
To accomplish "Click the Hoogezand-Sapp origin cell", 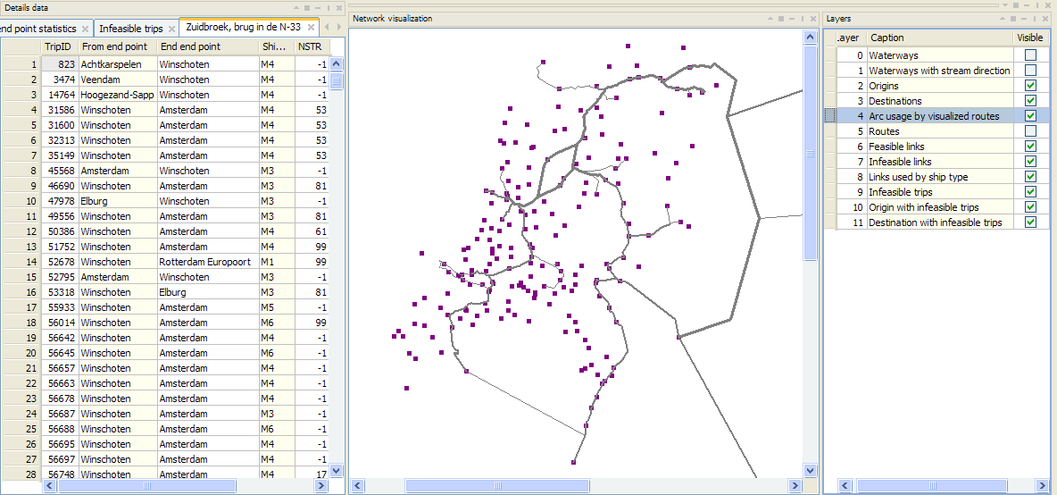I will point(117,95).
